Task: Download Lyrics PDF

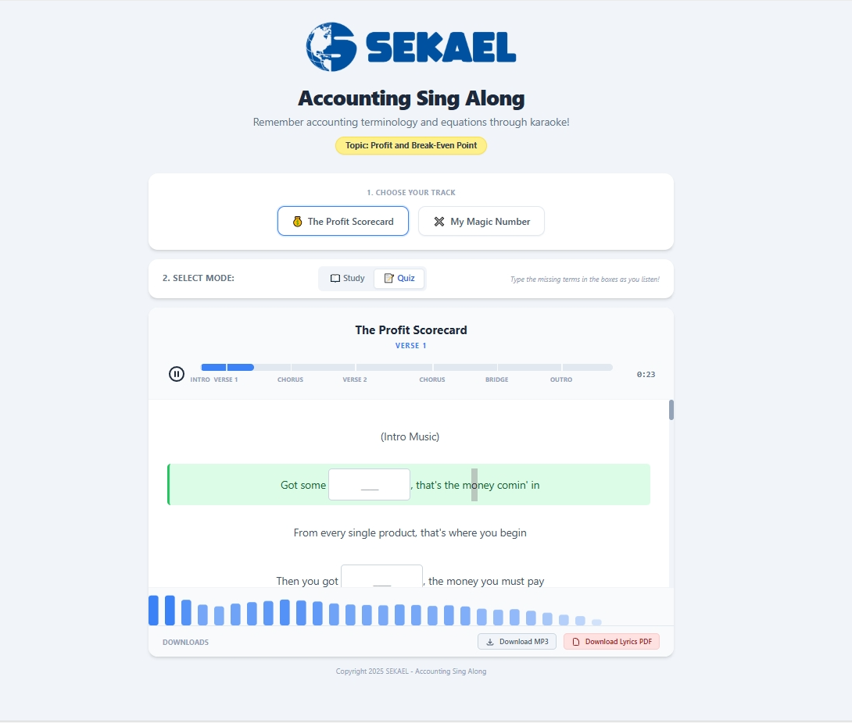Action: tap(611, 642)
